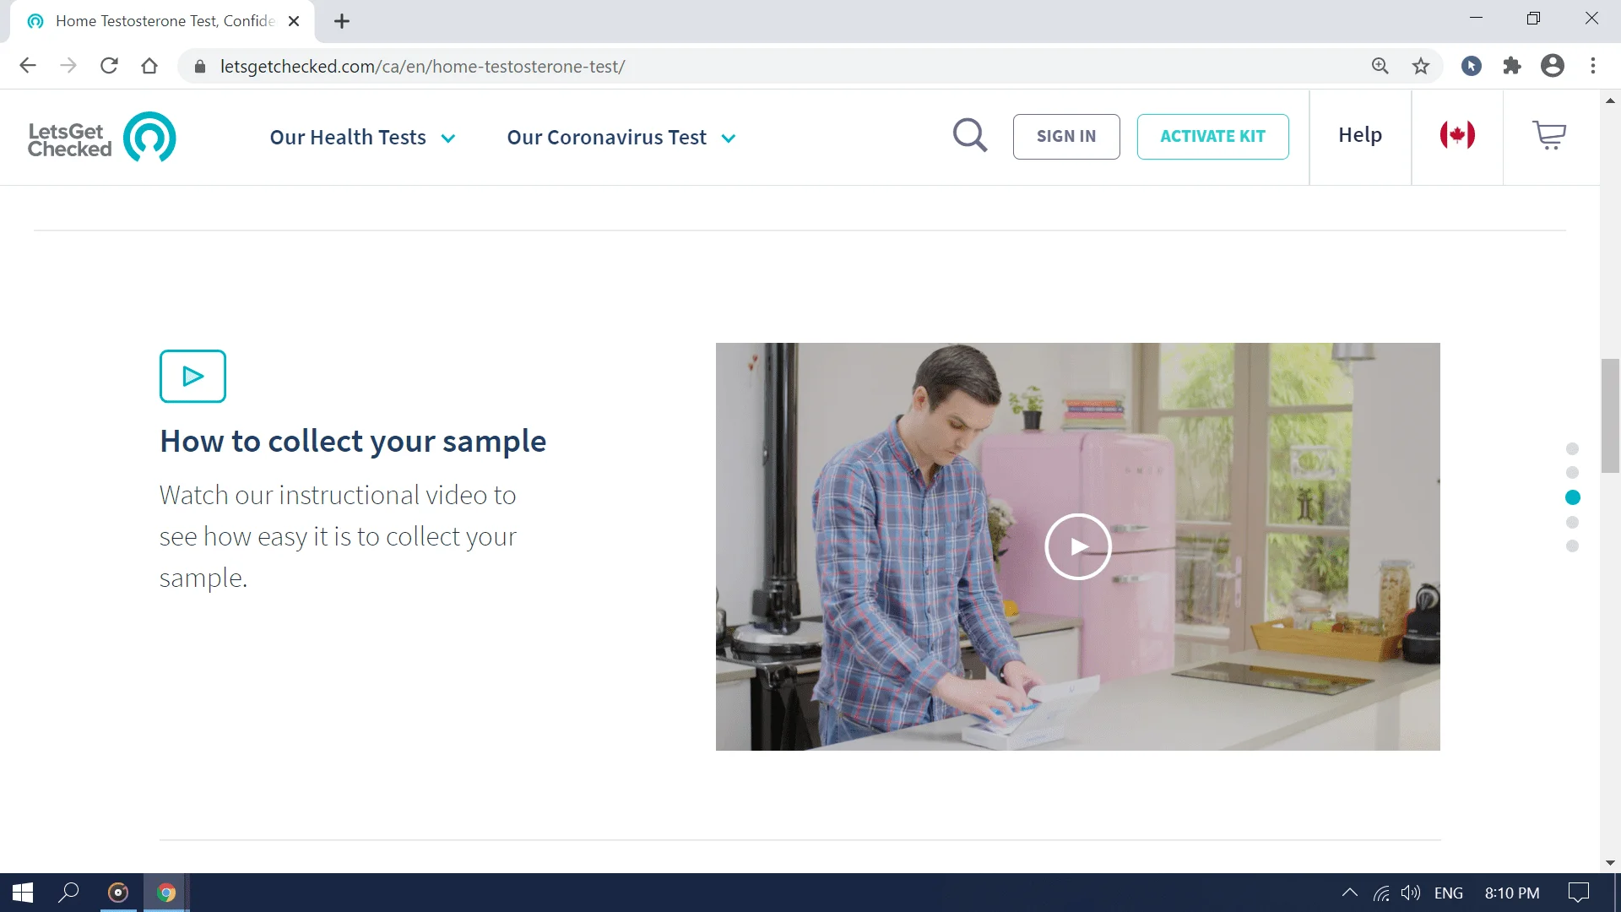The width and height of the screenshot is (1621, 912).
Task: Open Windows taskbar search
Action: (x=68, y=893)
